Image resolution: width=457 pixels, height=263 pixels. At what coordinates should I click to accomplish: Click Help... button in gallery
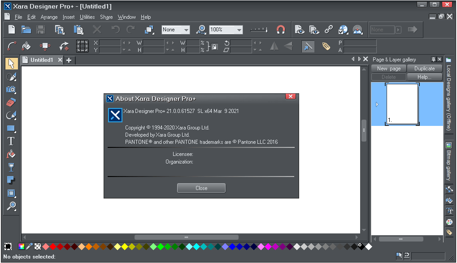tap(424, 77)
